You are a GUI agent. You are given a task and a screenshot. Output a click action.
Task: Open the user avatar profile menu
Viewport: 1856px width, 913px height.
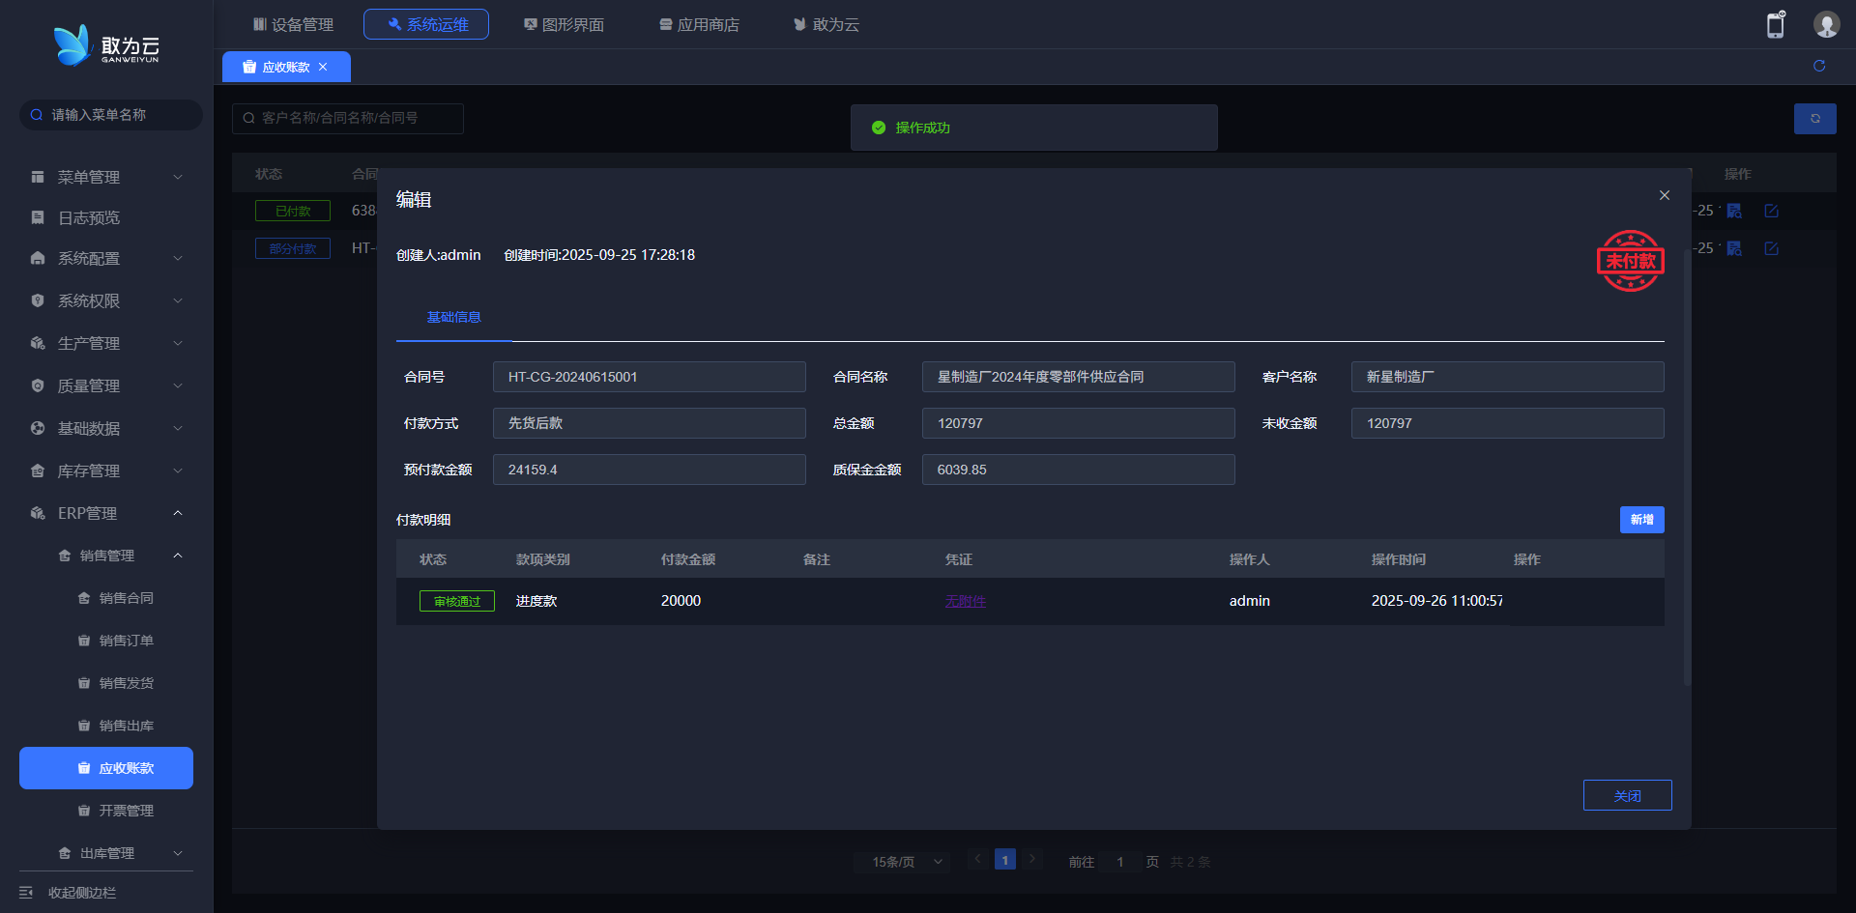click(1826, 25)
